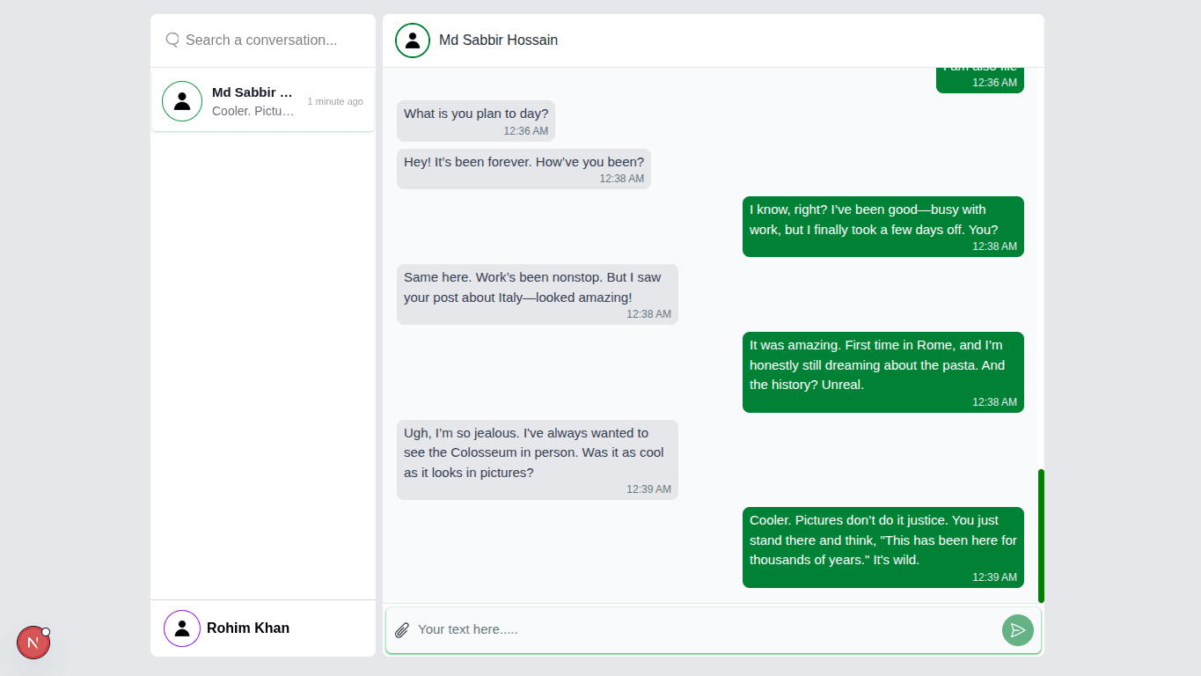This screenshot has width=1201, height=676.
Task: Click the "I know, right?" green message
Action: pos(882,226)
